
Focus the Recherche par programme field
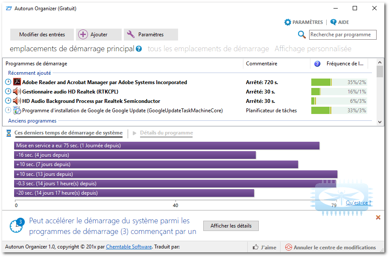click(342, 35)
